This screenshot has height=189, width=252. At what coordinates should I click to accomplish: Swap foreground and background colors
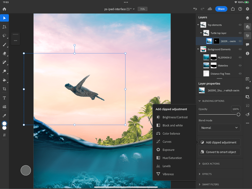point(4,135)
